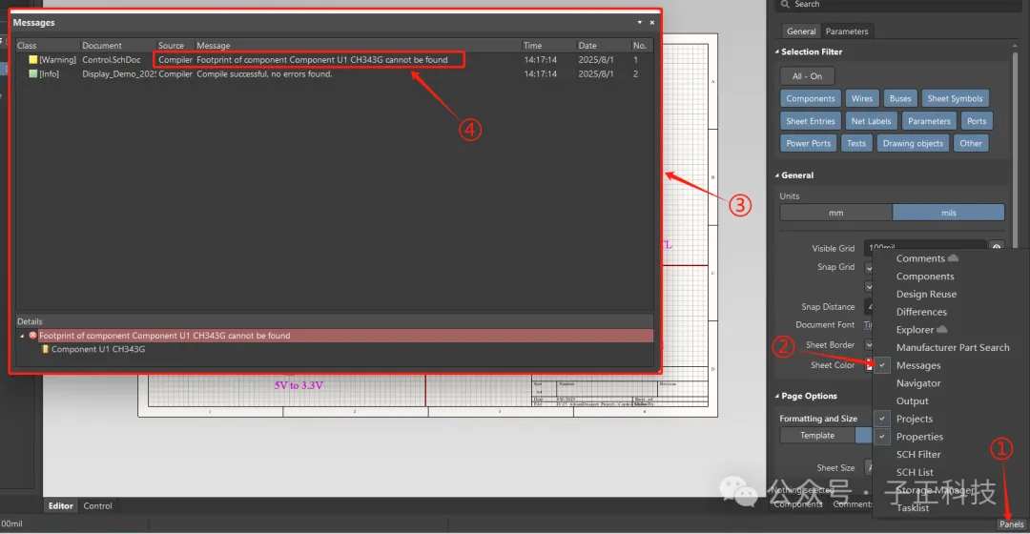The image size is (1030, 534).
Task: Switch units to mm
Action: coord(836,213)
